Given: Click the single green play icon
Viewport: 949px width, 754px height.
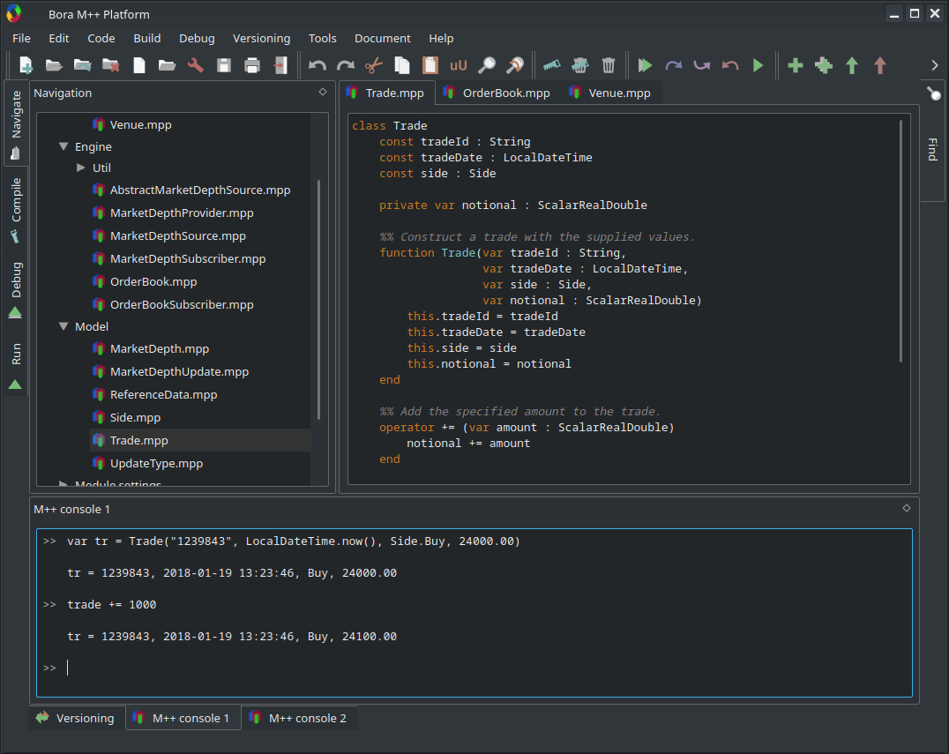Looking at the screenshot, I should [x=758, y=65].
